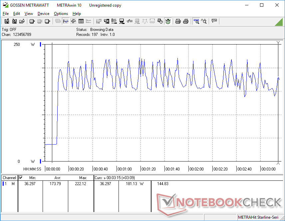
Task: Click METRAHit Starline-Seri in the status bar
Action: (258, 217)
